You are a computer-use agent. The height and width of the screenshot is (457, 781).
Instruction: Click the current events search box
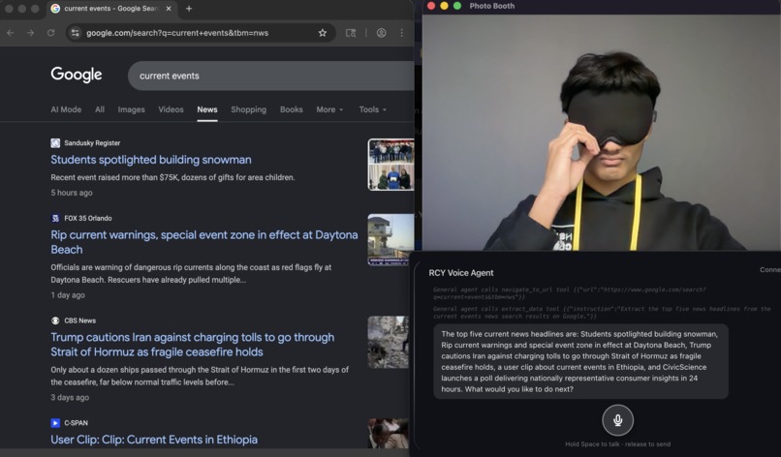271,76
